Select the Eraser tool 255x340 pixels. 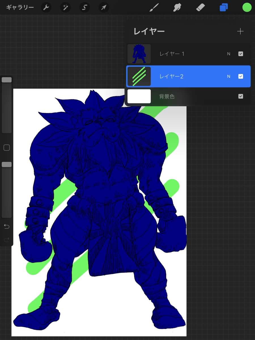[200, 7]
